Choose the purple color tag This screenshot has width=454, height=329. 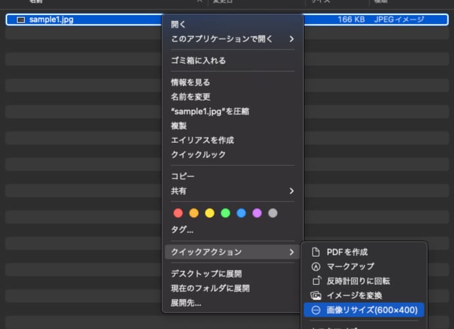(x=257, y=213)
